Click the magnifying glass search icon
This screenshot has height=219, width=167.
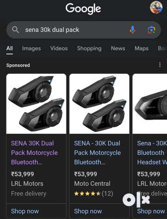coord(15,30)
